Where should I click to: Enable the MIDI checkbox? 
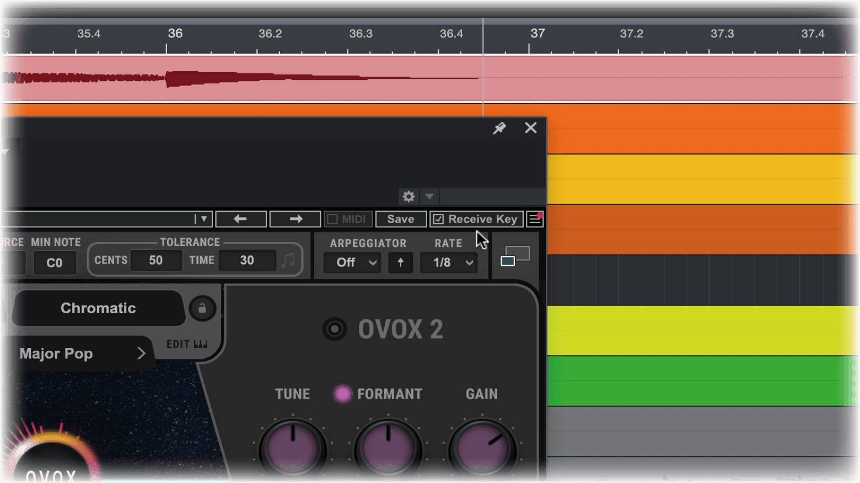tap(332, 219)
